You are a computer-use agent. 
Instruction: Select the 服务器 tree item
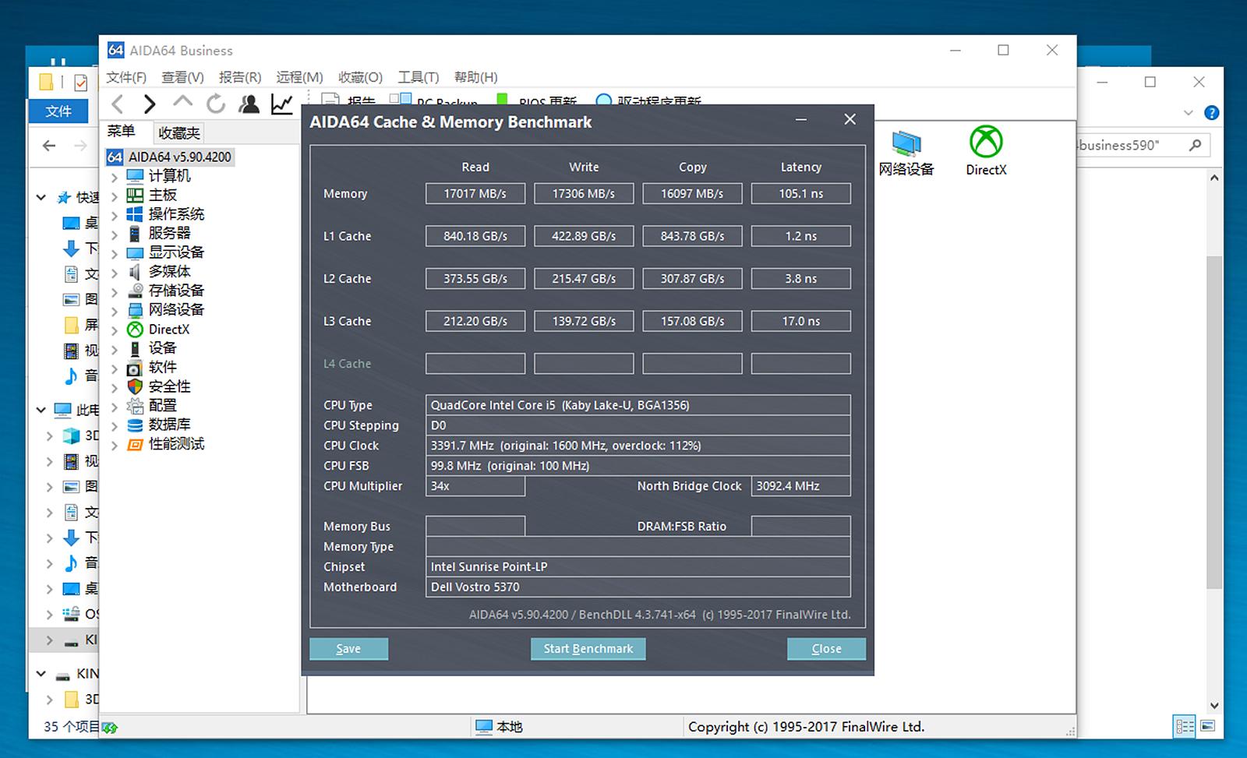169,233
